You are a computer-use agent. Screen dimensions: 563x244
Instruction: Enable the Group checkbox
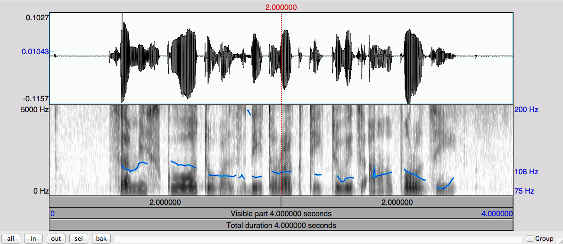coord(530,238)
